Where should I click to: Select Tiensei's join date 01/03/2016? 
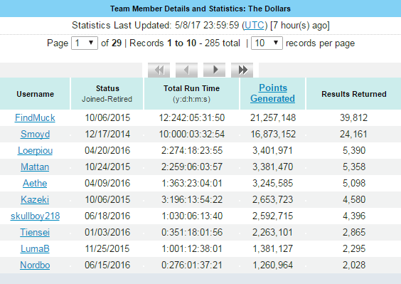point(107,233)
